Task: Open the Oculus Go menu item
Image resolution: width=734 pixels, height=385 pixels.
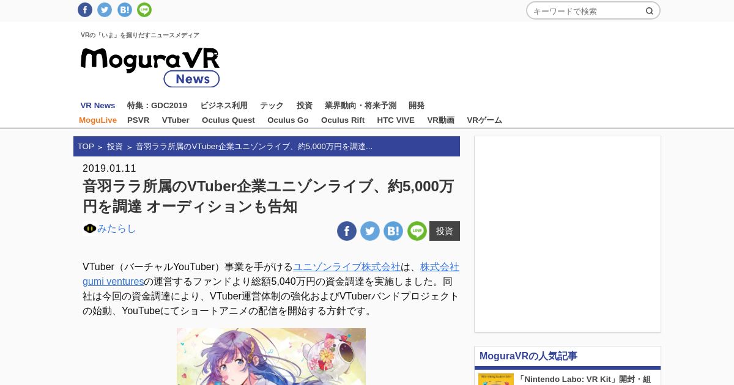Action: tap(288, 120)
